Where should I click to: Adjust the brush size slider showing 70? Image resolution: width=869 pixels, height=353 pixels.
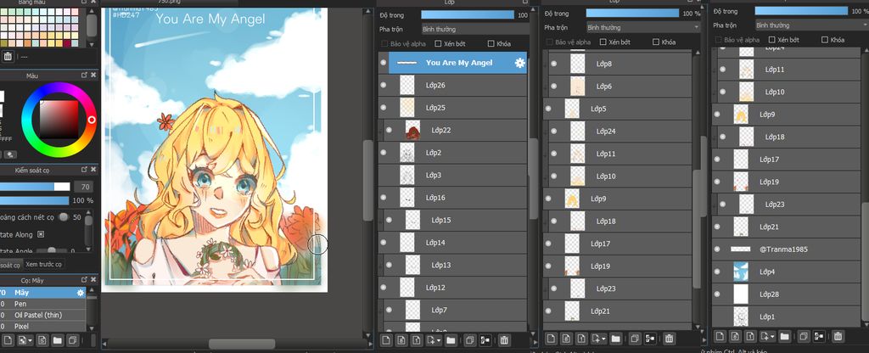[x=36, y=187]
